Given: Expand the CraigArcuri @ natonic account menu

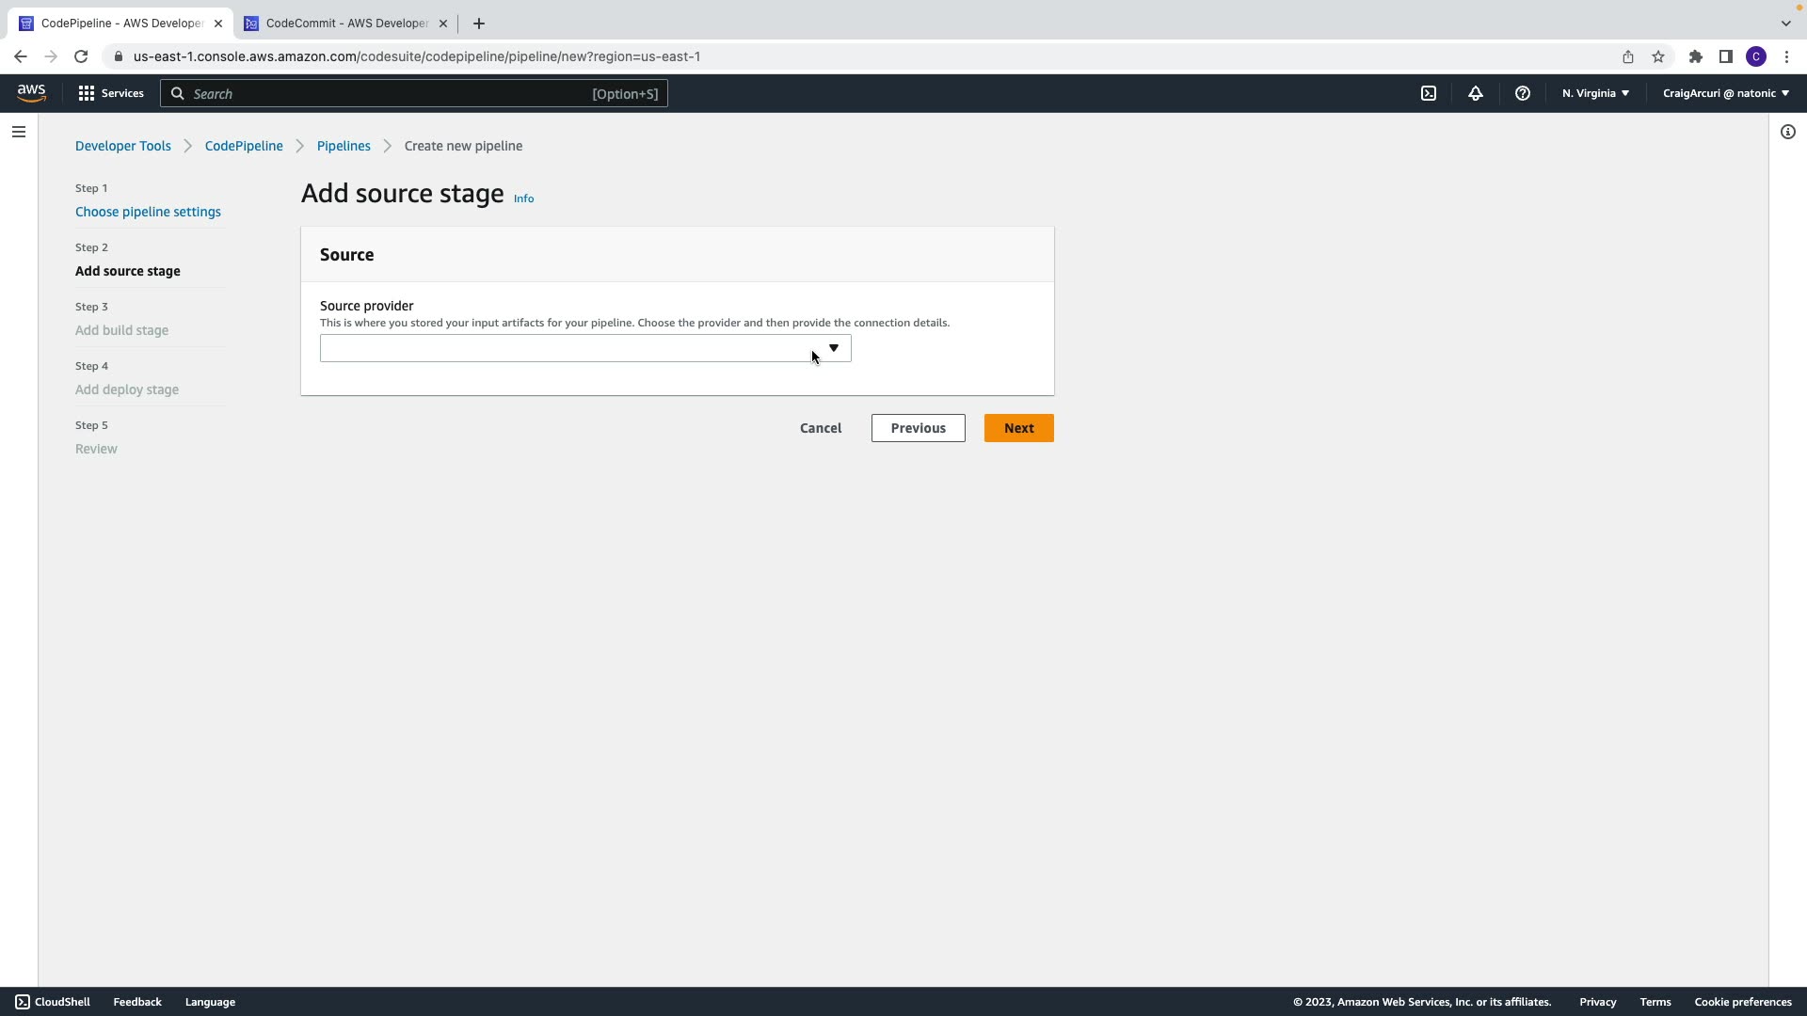Looking at the screenshot, I should [1725, 93].
